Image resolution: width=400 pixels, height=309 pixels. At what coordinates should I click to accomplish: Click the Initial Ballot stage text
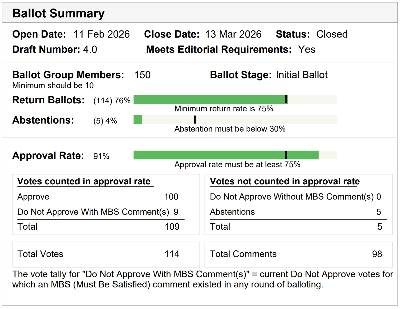click(302, 75)
